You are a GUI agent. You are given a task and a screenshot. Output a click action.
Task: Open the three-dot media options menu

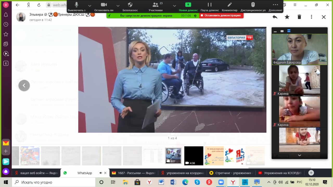[x=311, y=17]
